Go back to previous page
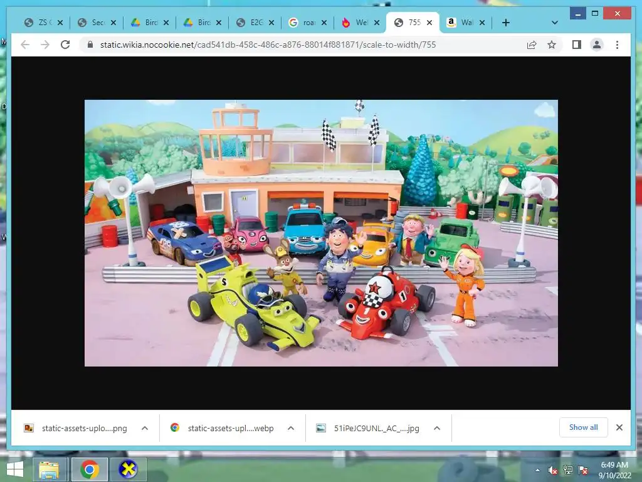 tap(25, 45)
